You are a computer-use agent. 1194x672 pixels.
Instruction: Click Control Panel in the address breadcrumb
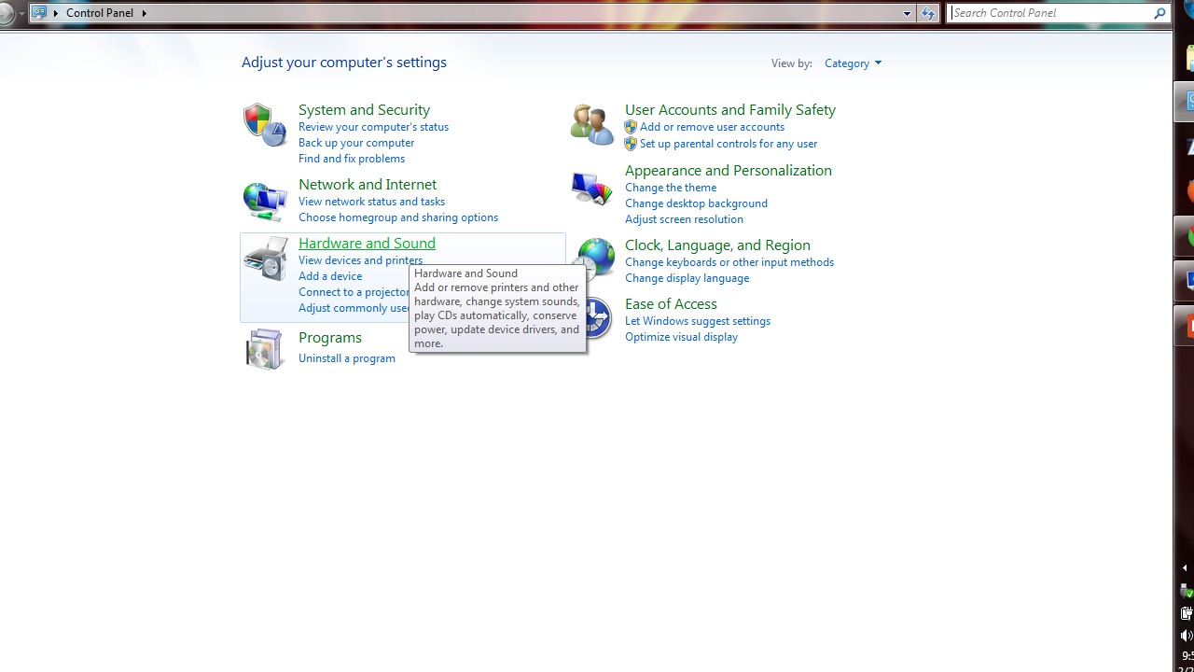click(106, 13)
